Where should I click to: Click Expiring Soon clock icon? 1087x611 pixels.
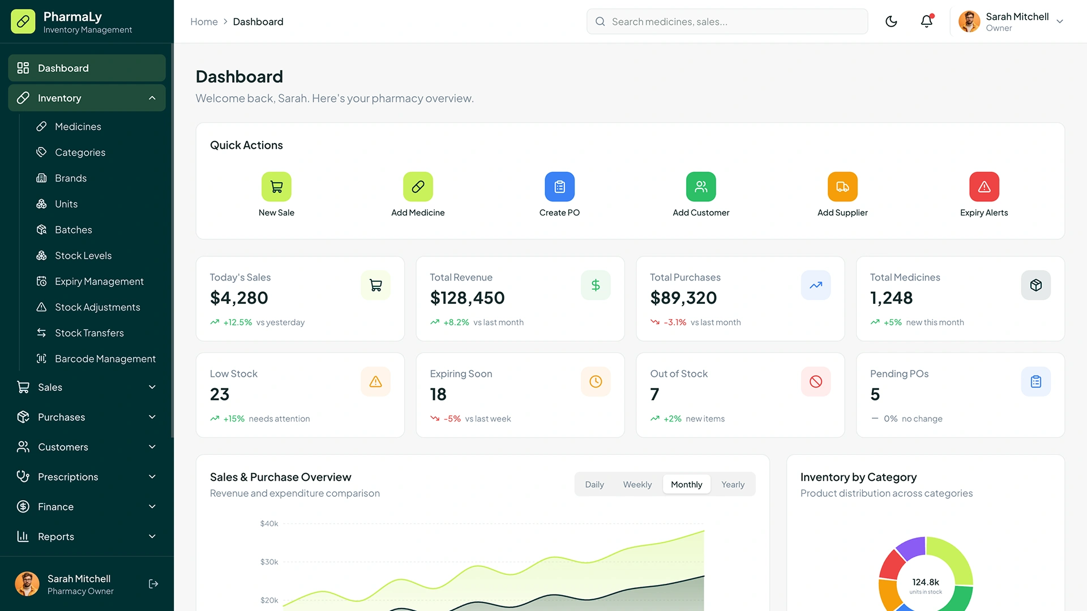tap(596, 381)
